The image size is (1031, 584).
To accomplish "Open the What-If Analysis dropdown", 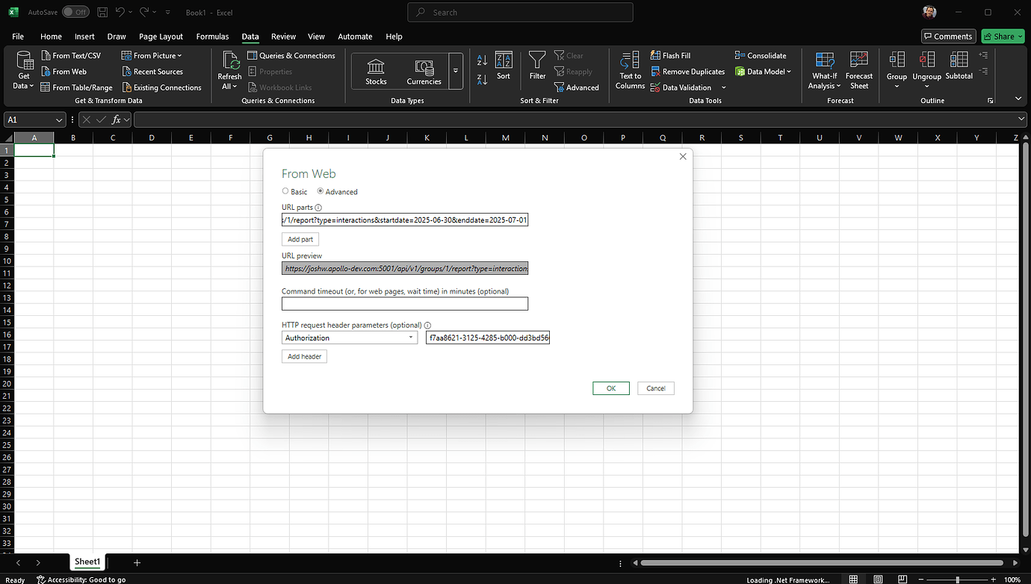I will tap(824, 69).
